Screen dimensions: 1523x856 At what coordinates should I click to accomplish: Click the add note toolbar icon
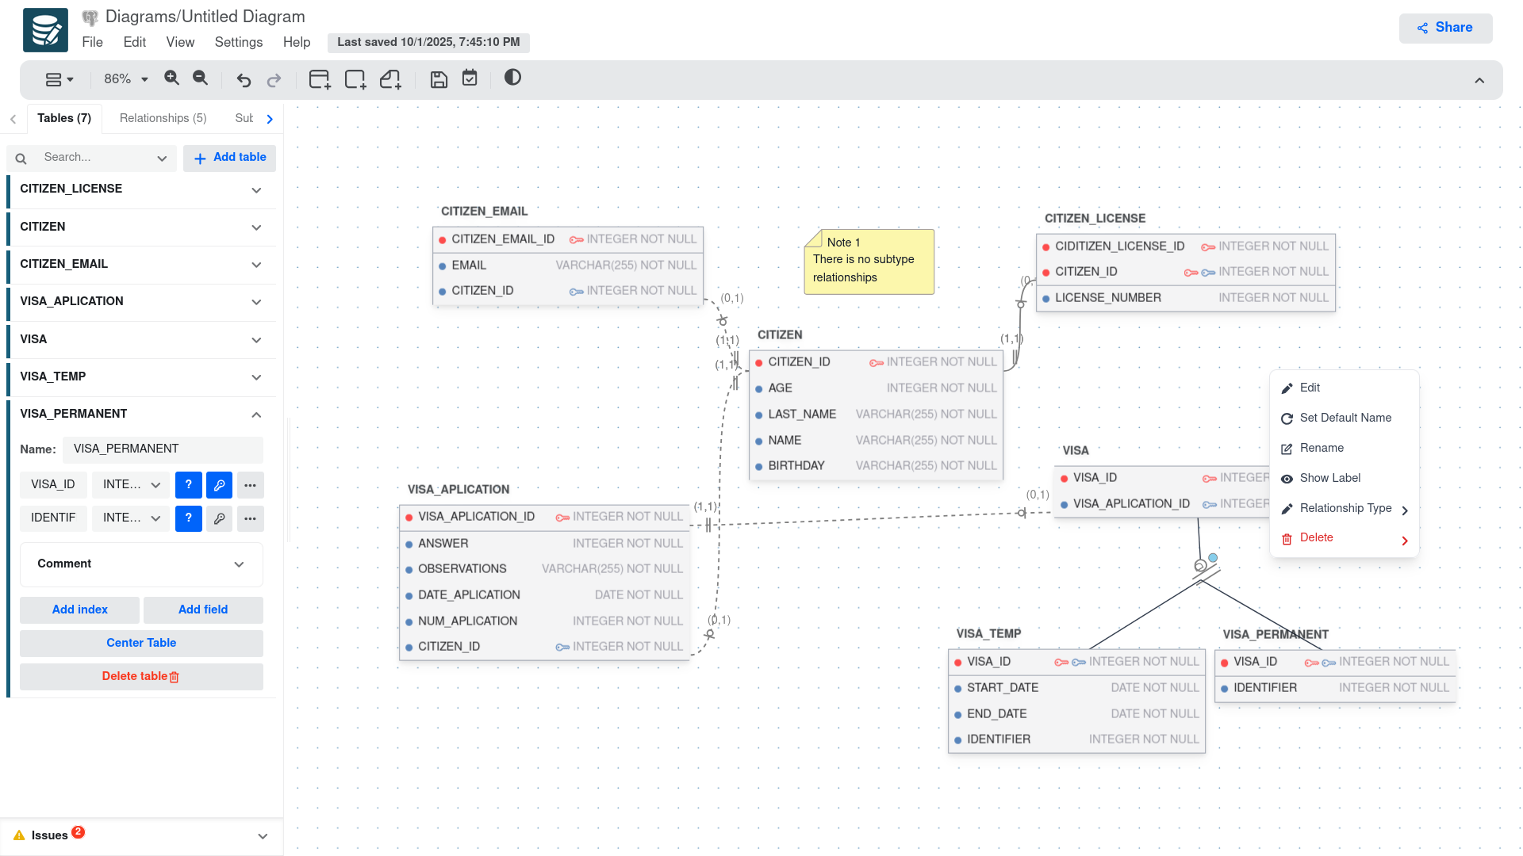(x=390, y=79)
